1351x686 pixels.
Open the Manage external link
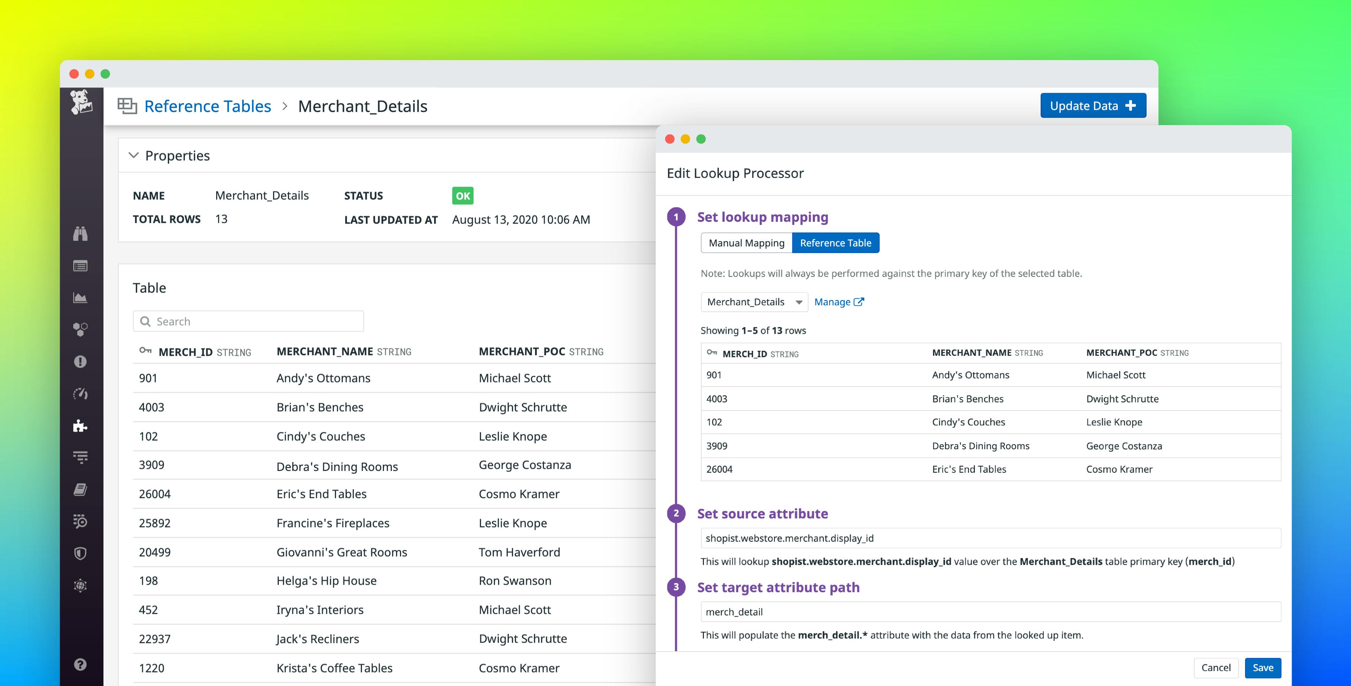pyautogui.click(x=838, y=301)
